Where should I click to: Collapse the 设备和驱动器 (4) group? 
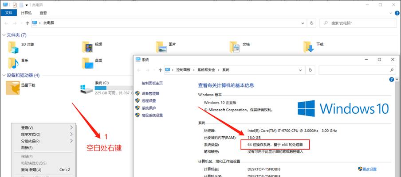pos(4,75)
